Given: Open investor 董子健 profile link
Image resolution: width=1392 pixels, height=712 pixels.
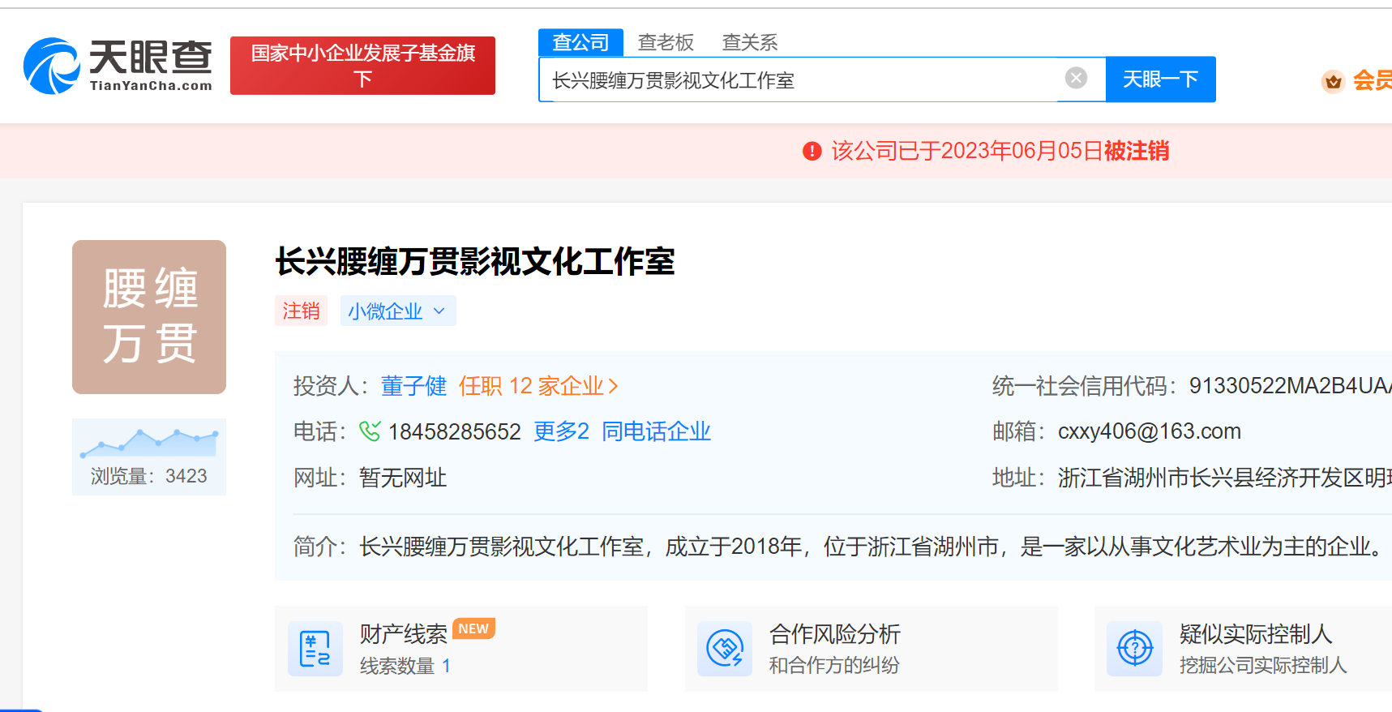Looking at the screenshot, I should click(x=413, y=386).
